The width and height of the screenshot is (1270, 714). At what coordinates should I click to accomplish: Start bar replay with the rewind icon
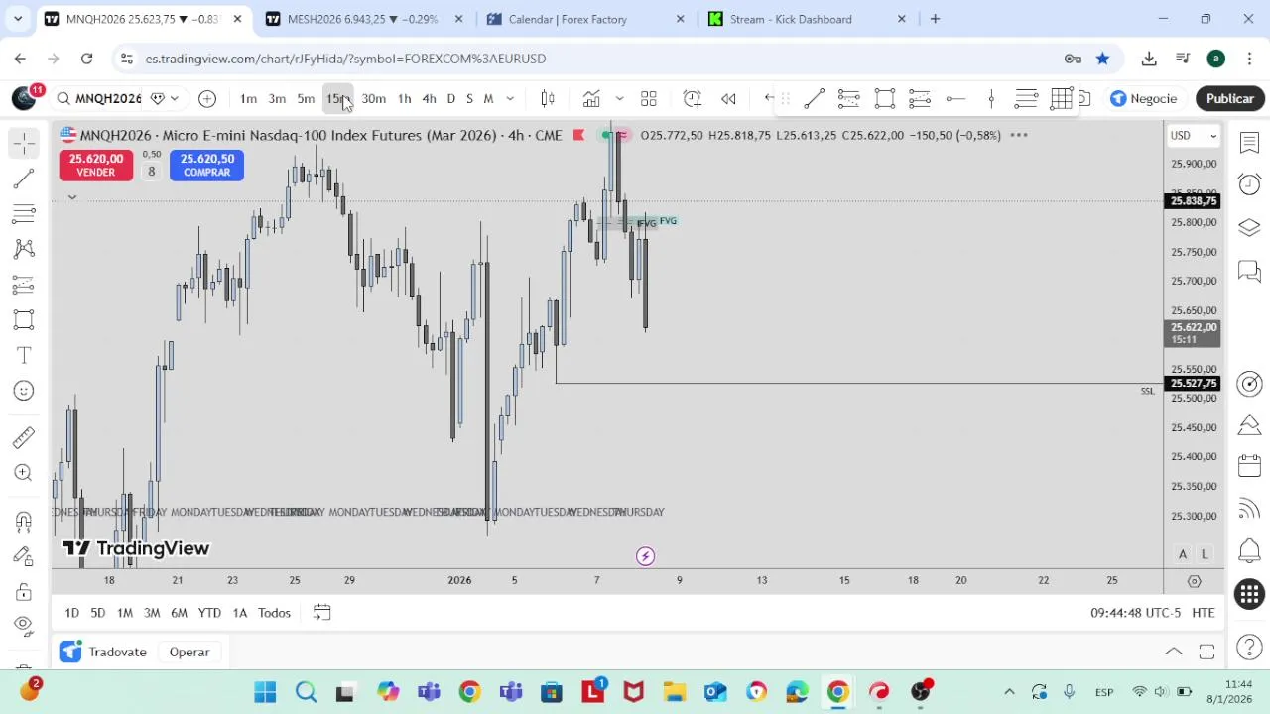[x=728, y=98]
